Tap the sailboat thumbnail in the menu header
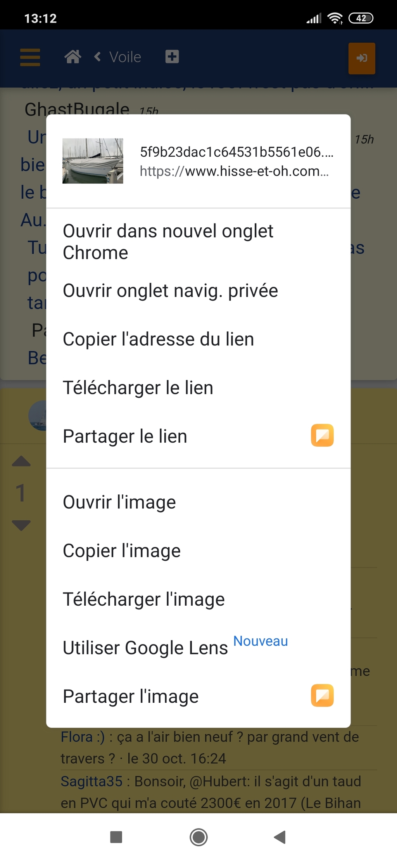This screenshot has width=397, height=861. click(93, 161)
